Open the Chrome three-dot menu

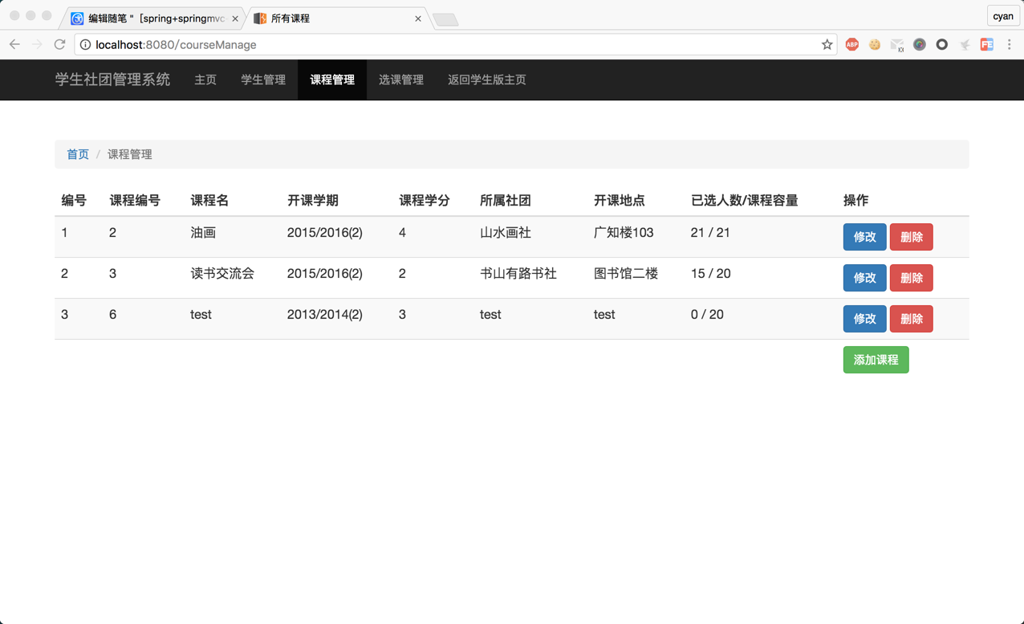click(x=1010, y=44)
